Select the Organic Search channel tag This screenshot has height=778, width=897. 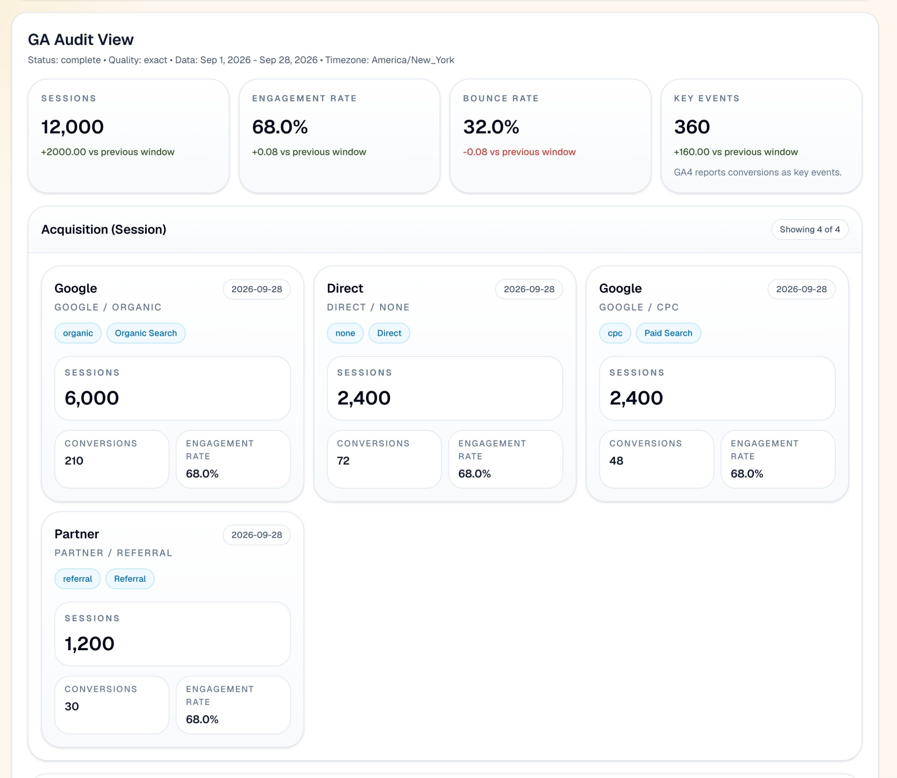[x=146, y=333]
